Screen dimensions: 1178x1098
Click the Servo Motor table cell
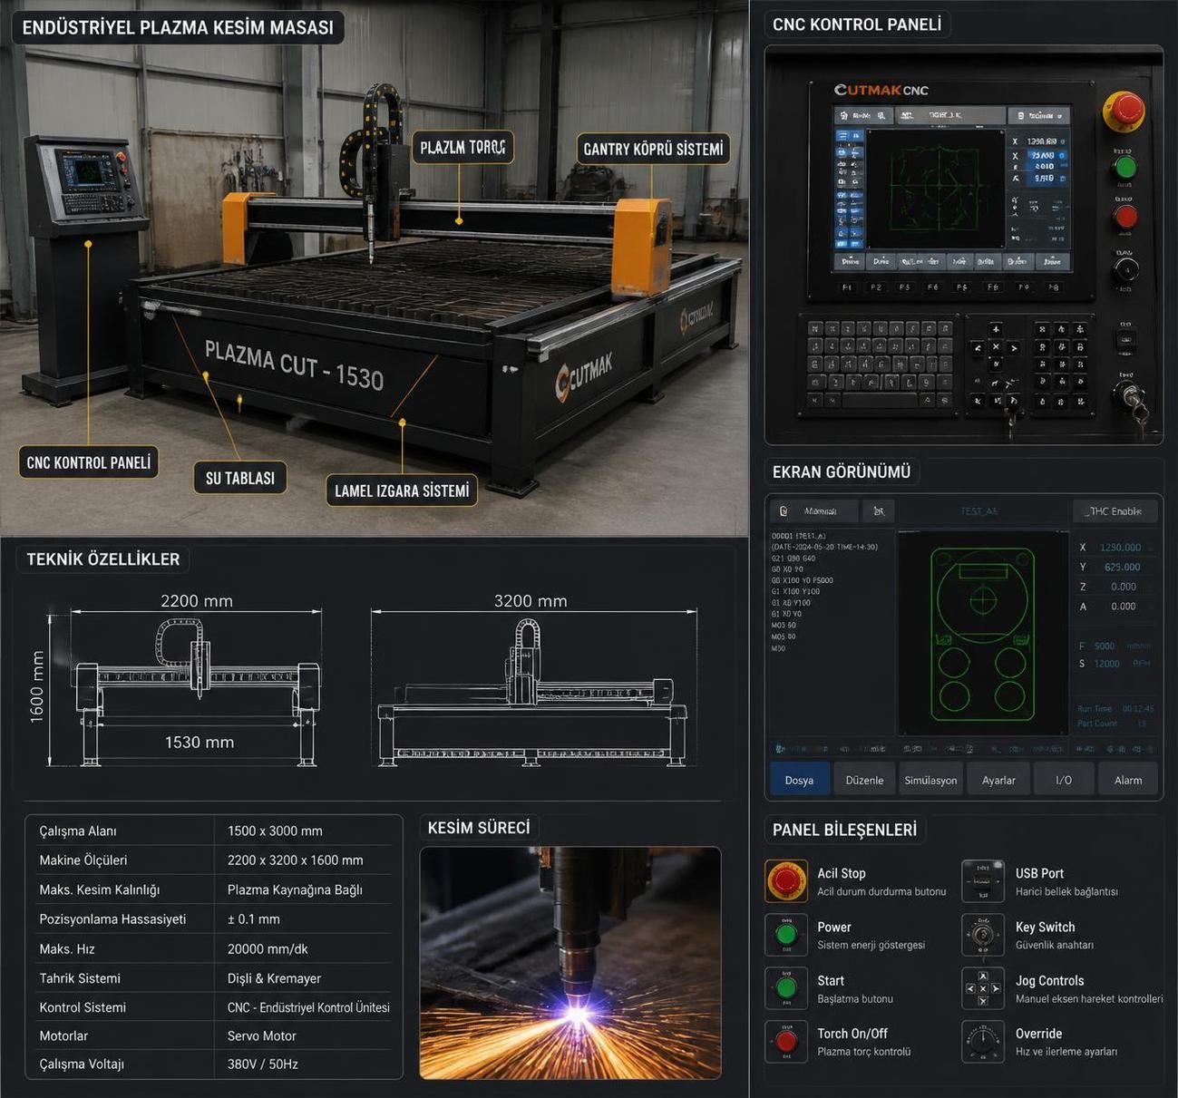pyautogui.click(x=262, y=1035)
